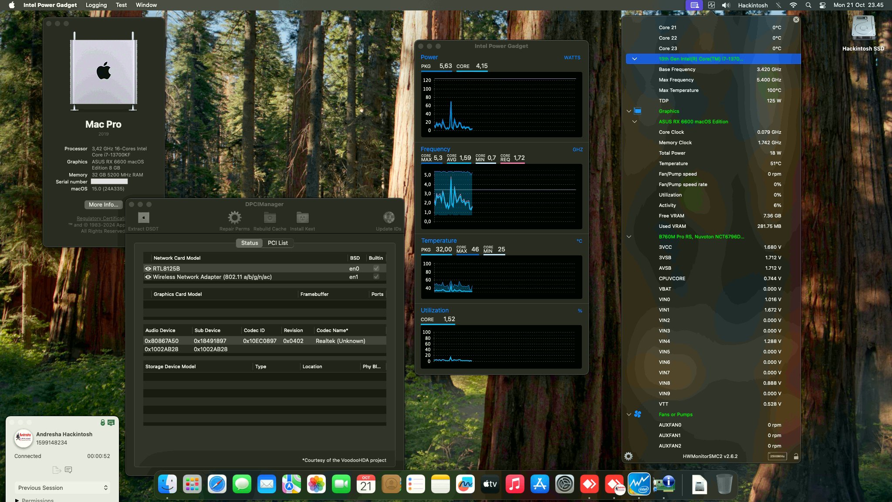Open HWMonitorSMC2 settings gear

pos(628,456)
